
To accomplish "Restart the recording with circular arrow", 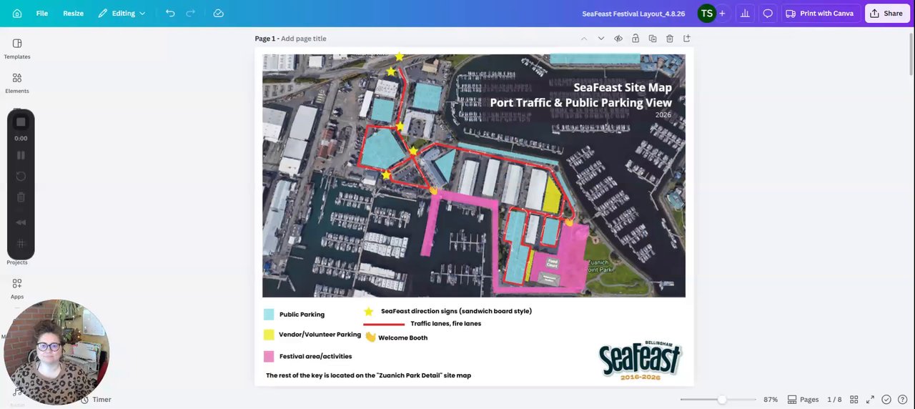I will point(21,176).
